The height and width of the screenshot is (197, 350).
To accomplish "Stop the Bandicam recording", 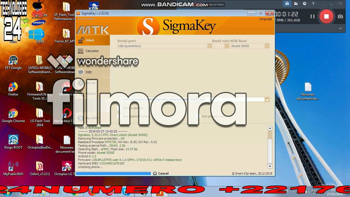I will pyautogui.click(x=326, y=16).
